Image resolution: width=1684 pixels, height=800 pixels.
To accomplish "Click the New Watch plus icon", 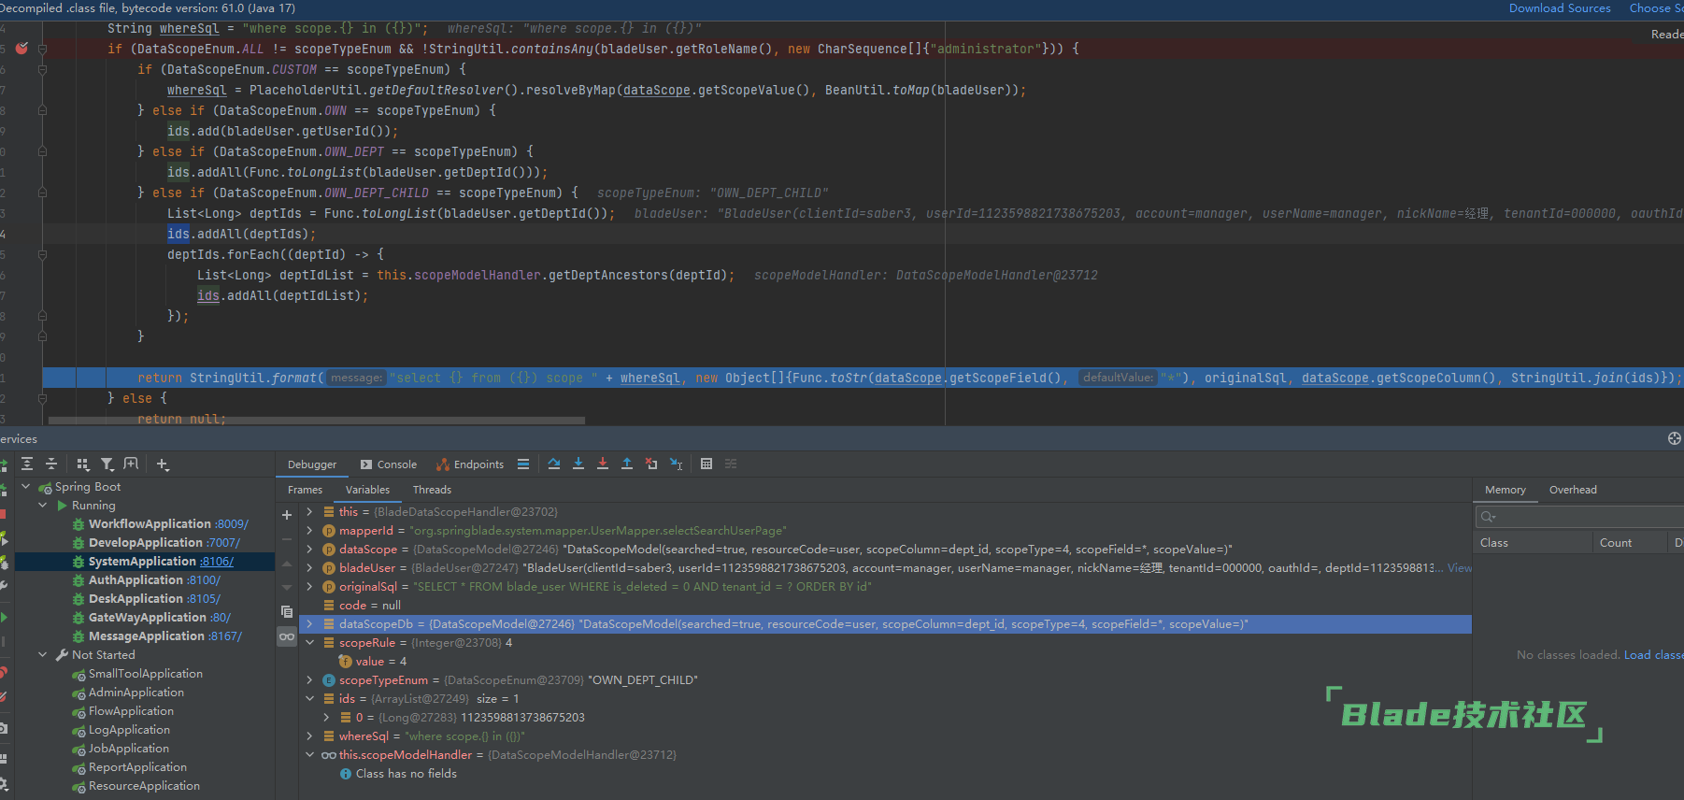I will click(287, 515).
